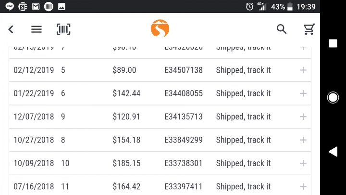Expand the $185.15 order row
The width and height of the screenshot is (346, 195).
pos(303,163)
